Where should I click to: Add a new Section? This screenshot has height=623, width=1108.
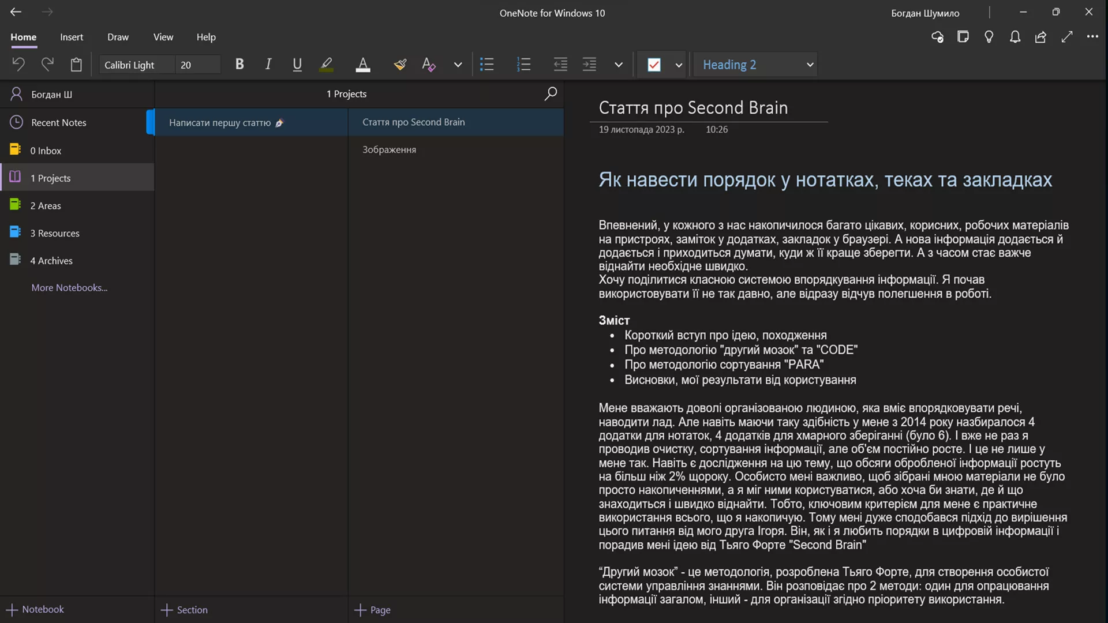pos(184,610)
